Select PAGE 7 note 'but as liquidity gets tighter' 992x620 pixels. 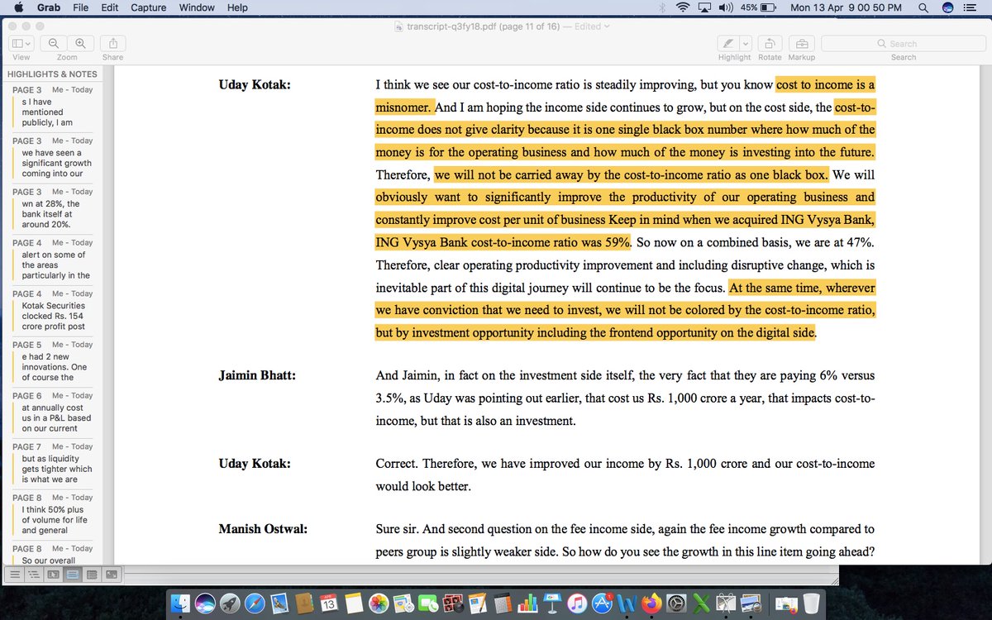tap(52, 464)
